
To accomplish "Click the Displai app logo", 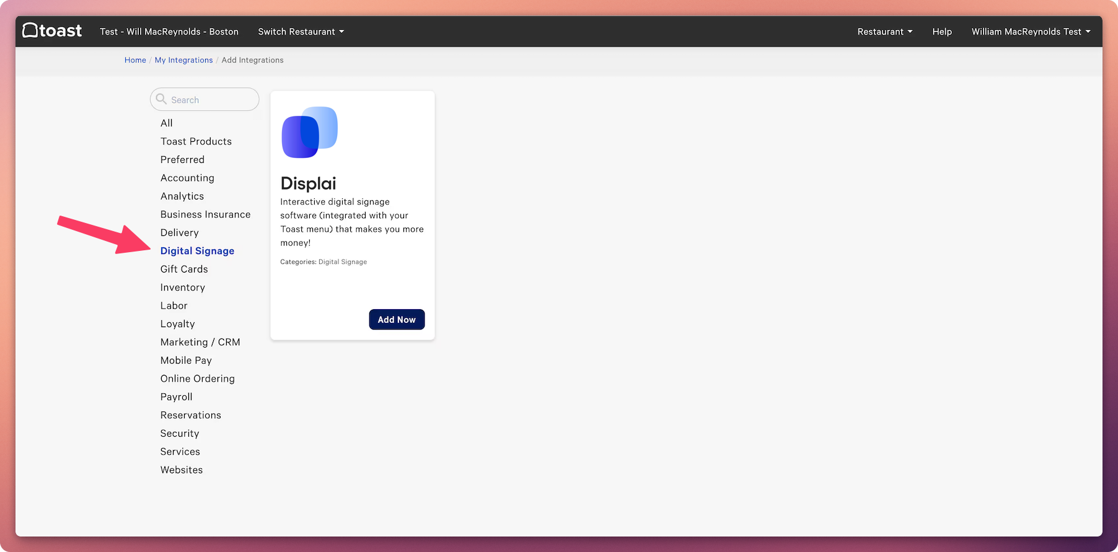I will tap(310, 132).
